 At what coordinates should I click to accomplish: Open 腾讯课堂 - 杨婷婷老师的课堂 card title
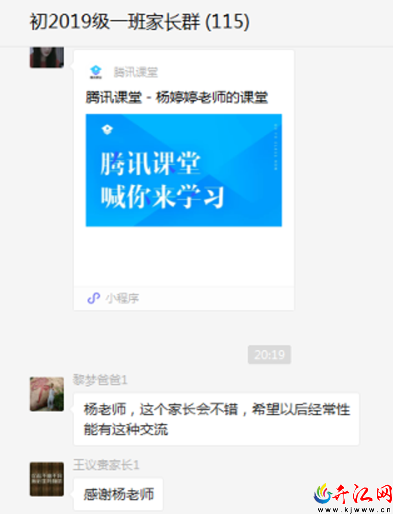(177, 97)
